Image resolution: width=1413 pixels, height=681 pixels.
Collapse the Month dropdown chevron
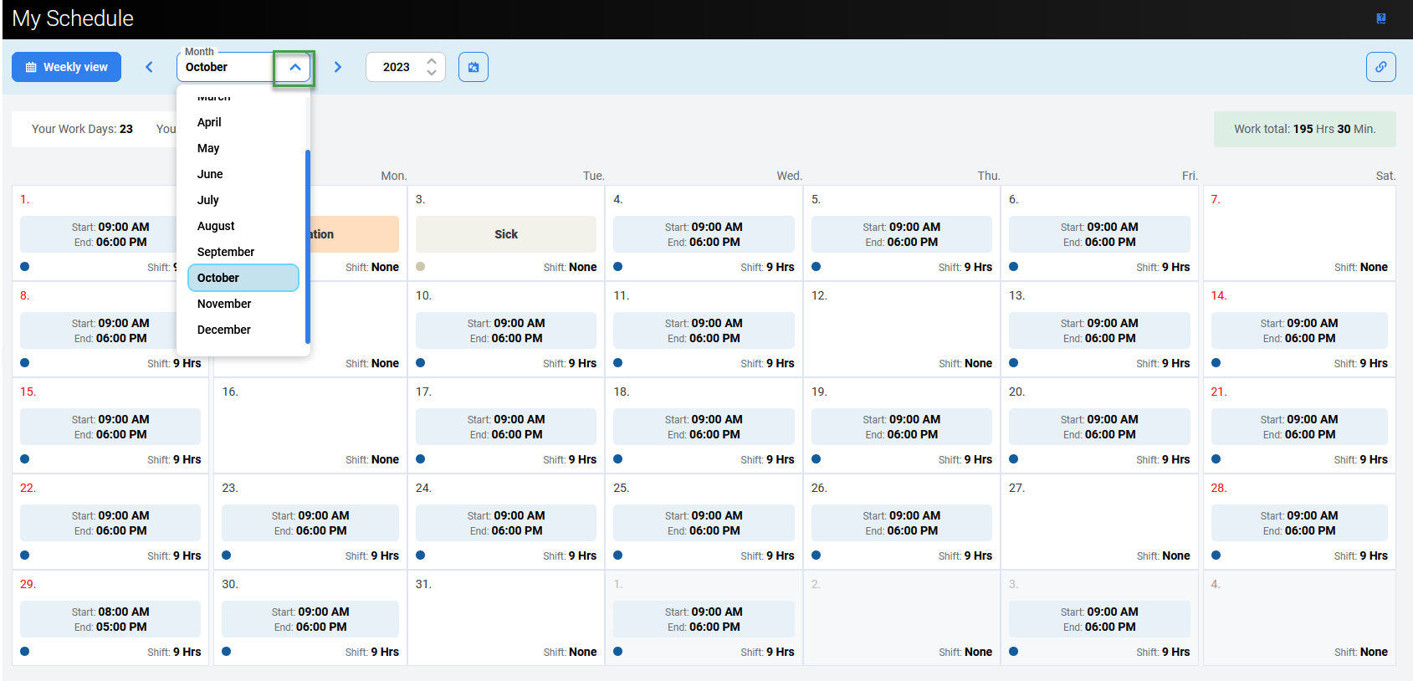294,67
